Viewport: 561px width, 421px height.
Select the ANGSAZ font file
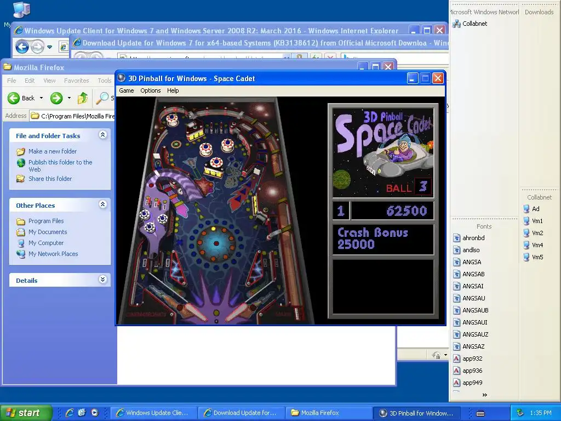click(469, 346)
